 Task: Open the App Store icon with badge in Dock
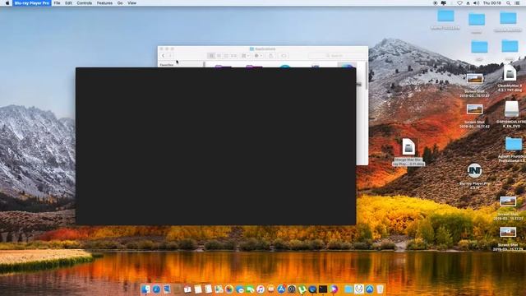(281, 289)
